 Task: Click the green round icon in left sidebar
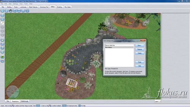coord(2,57)
